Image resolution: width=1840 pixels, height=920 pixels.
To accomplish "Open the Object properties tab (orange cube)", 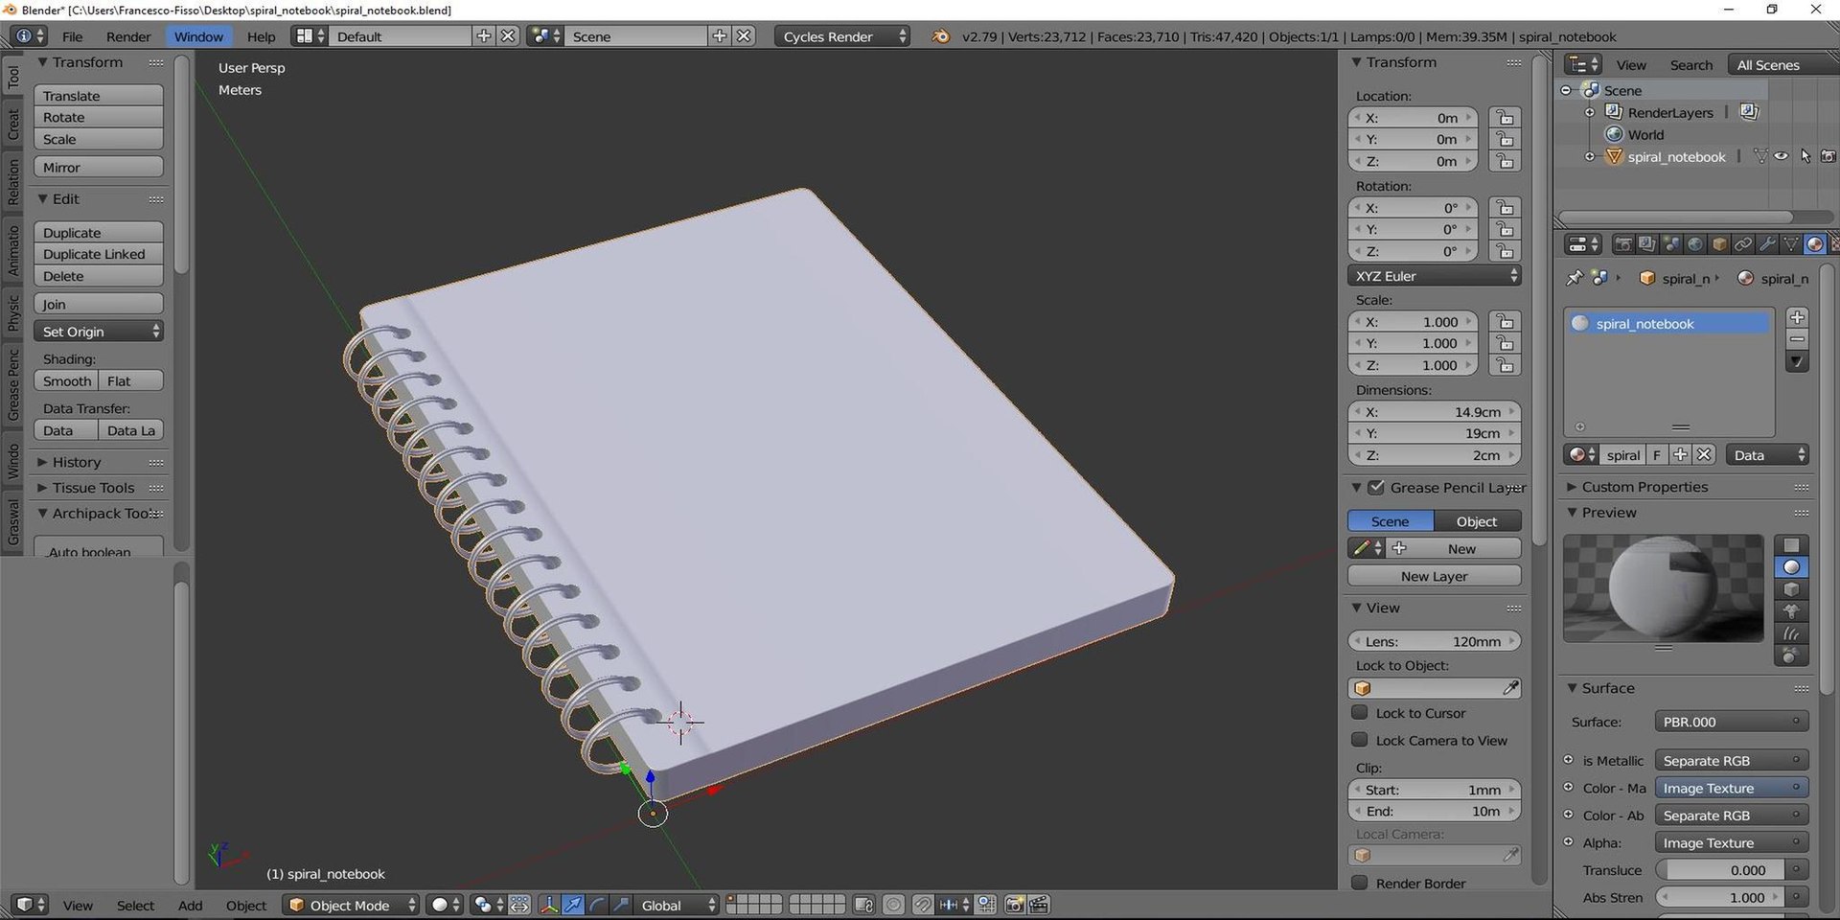I will click(x=1719, y=244).
